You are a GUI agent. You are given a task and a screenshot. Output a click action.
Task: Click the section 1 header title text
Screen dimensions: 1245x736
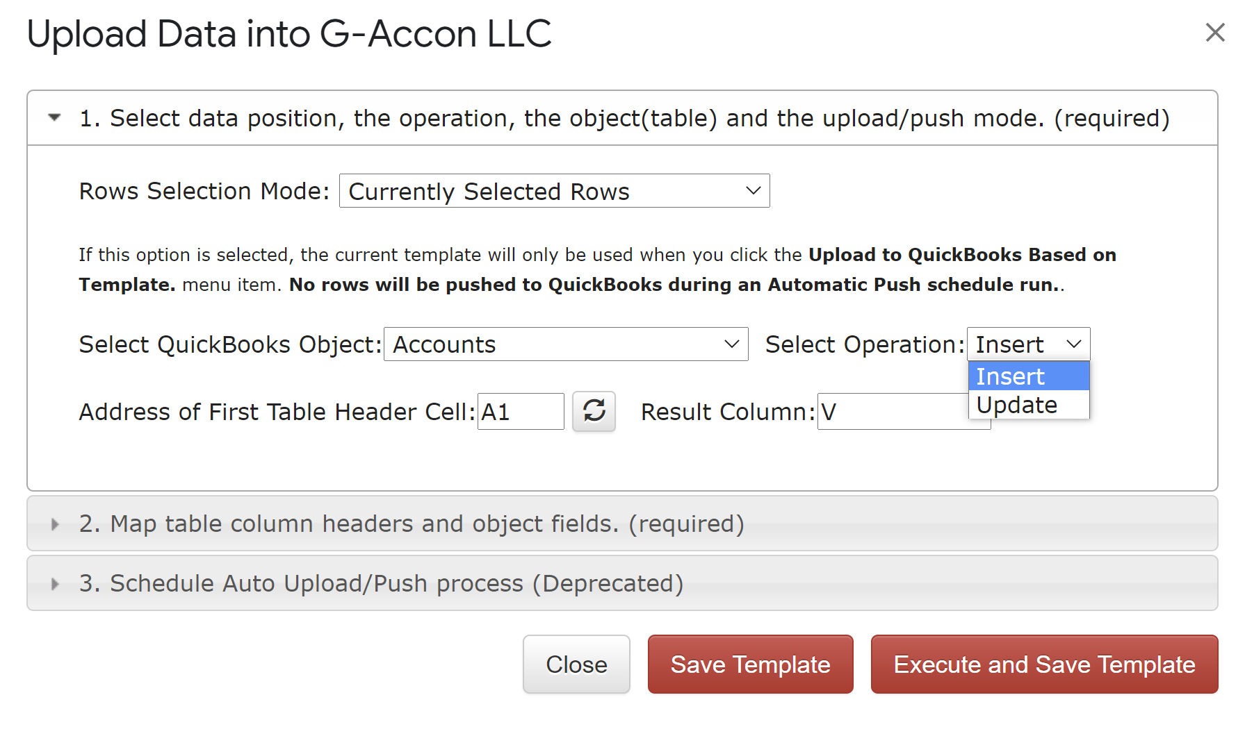624,118
